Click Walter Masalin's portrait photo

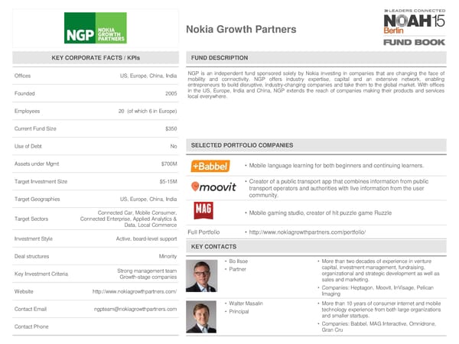(203, 316)
